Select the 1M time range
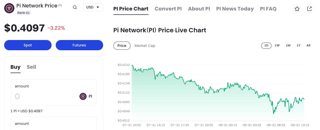Screen dimensions: 320x130 (x=288, y=45)
